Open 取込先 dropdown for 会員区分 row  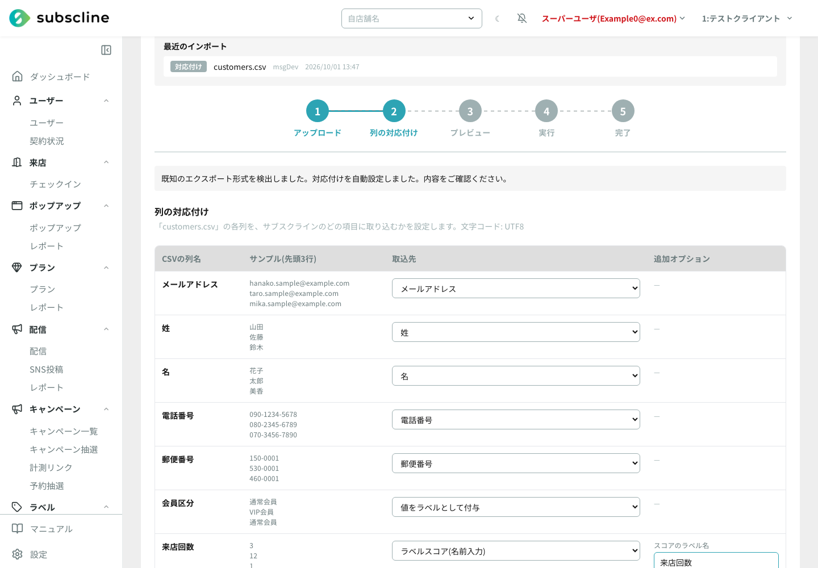click(516, 507)
